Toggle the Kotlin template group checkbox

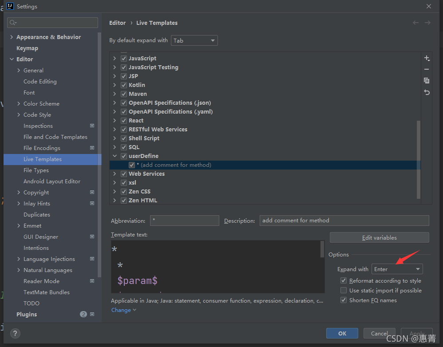(124, 85)
